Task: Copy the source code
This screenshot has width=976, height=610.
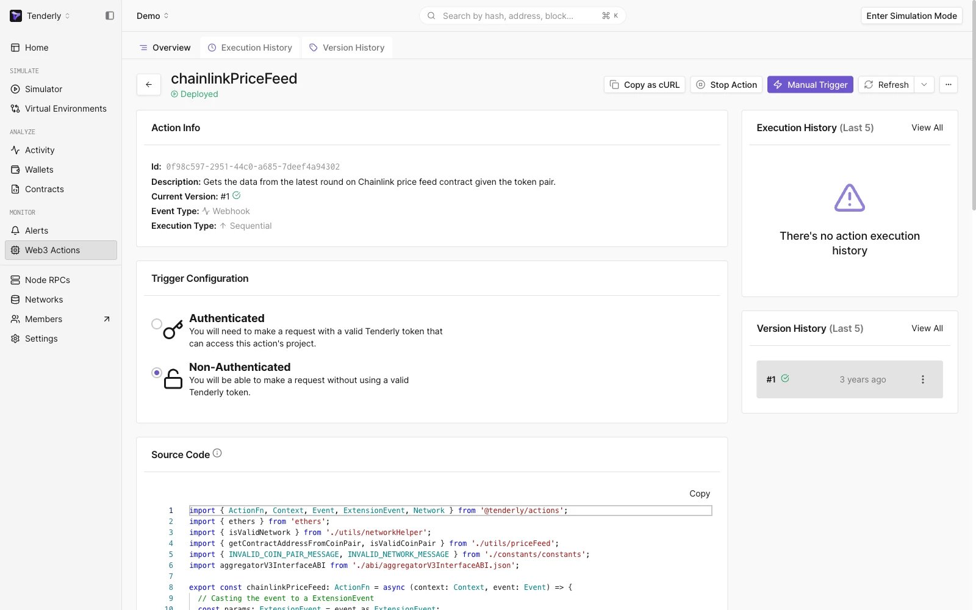Action: tap(700, 493)
